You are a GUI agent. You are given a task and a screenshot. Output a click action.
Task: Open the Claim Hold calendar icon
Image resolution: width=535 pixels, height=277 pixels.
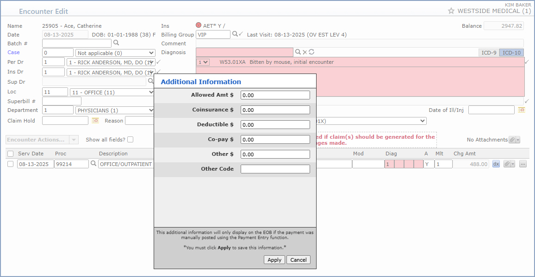pyautogui.click(x=95, y=120)
